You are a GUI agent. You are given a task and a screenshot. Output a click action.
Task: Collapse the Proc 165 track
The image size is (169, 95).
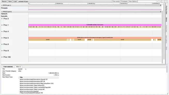point(2,57)
